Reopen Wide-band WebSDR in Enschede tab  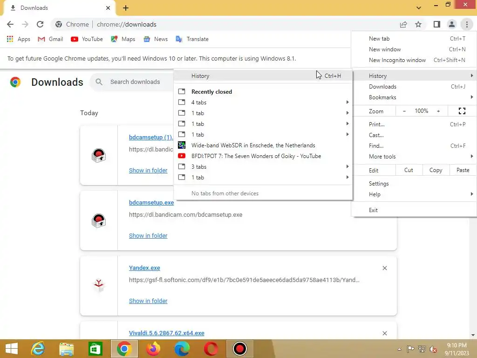pos(263,145)
